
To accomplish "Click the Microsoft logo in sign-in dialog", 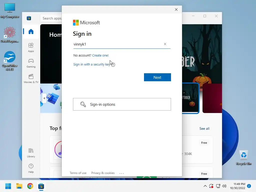I will tap(86, 22).
